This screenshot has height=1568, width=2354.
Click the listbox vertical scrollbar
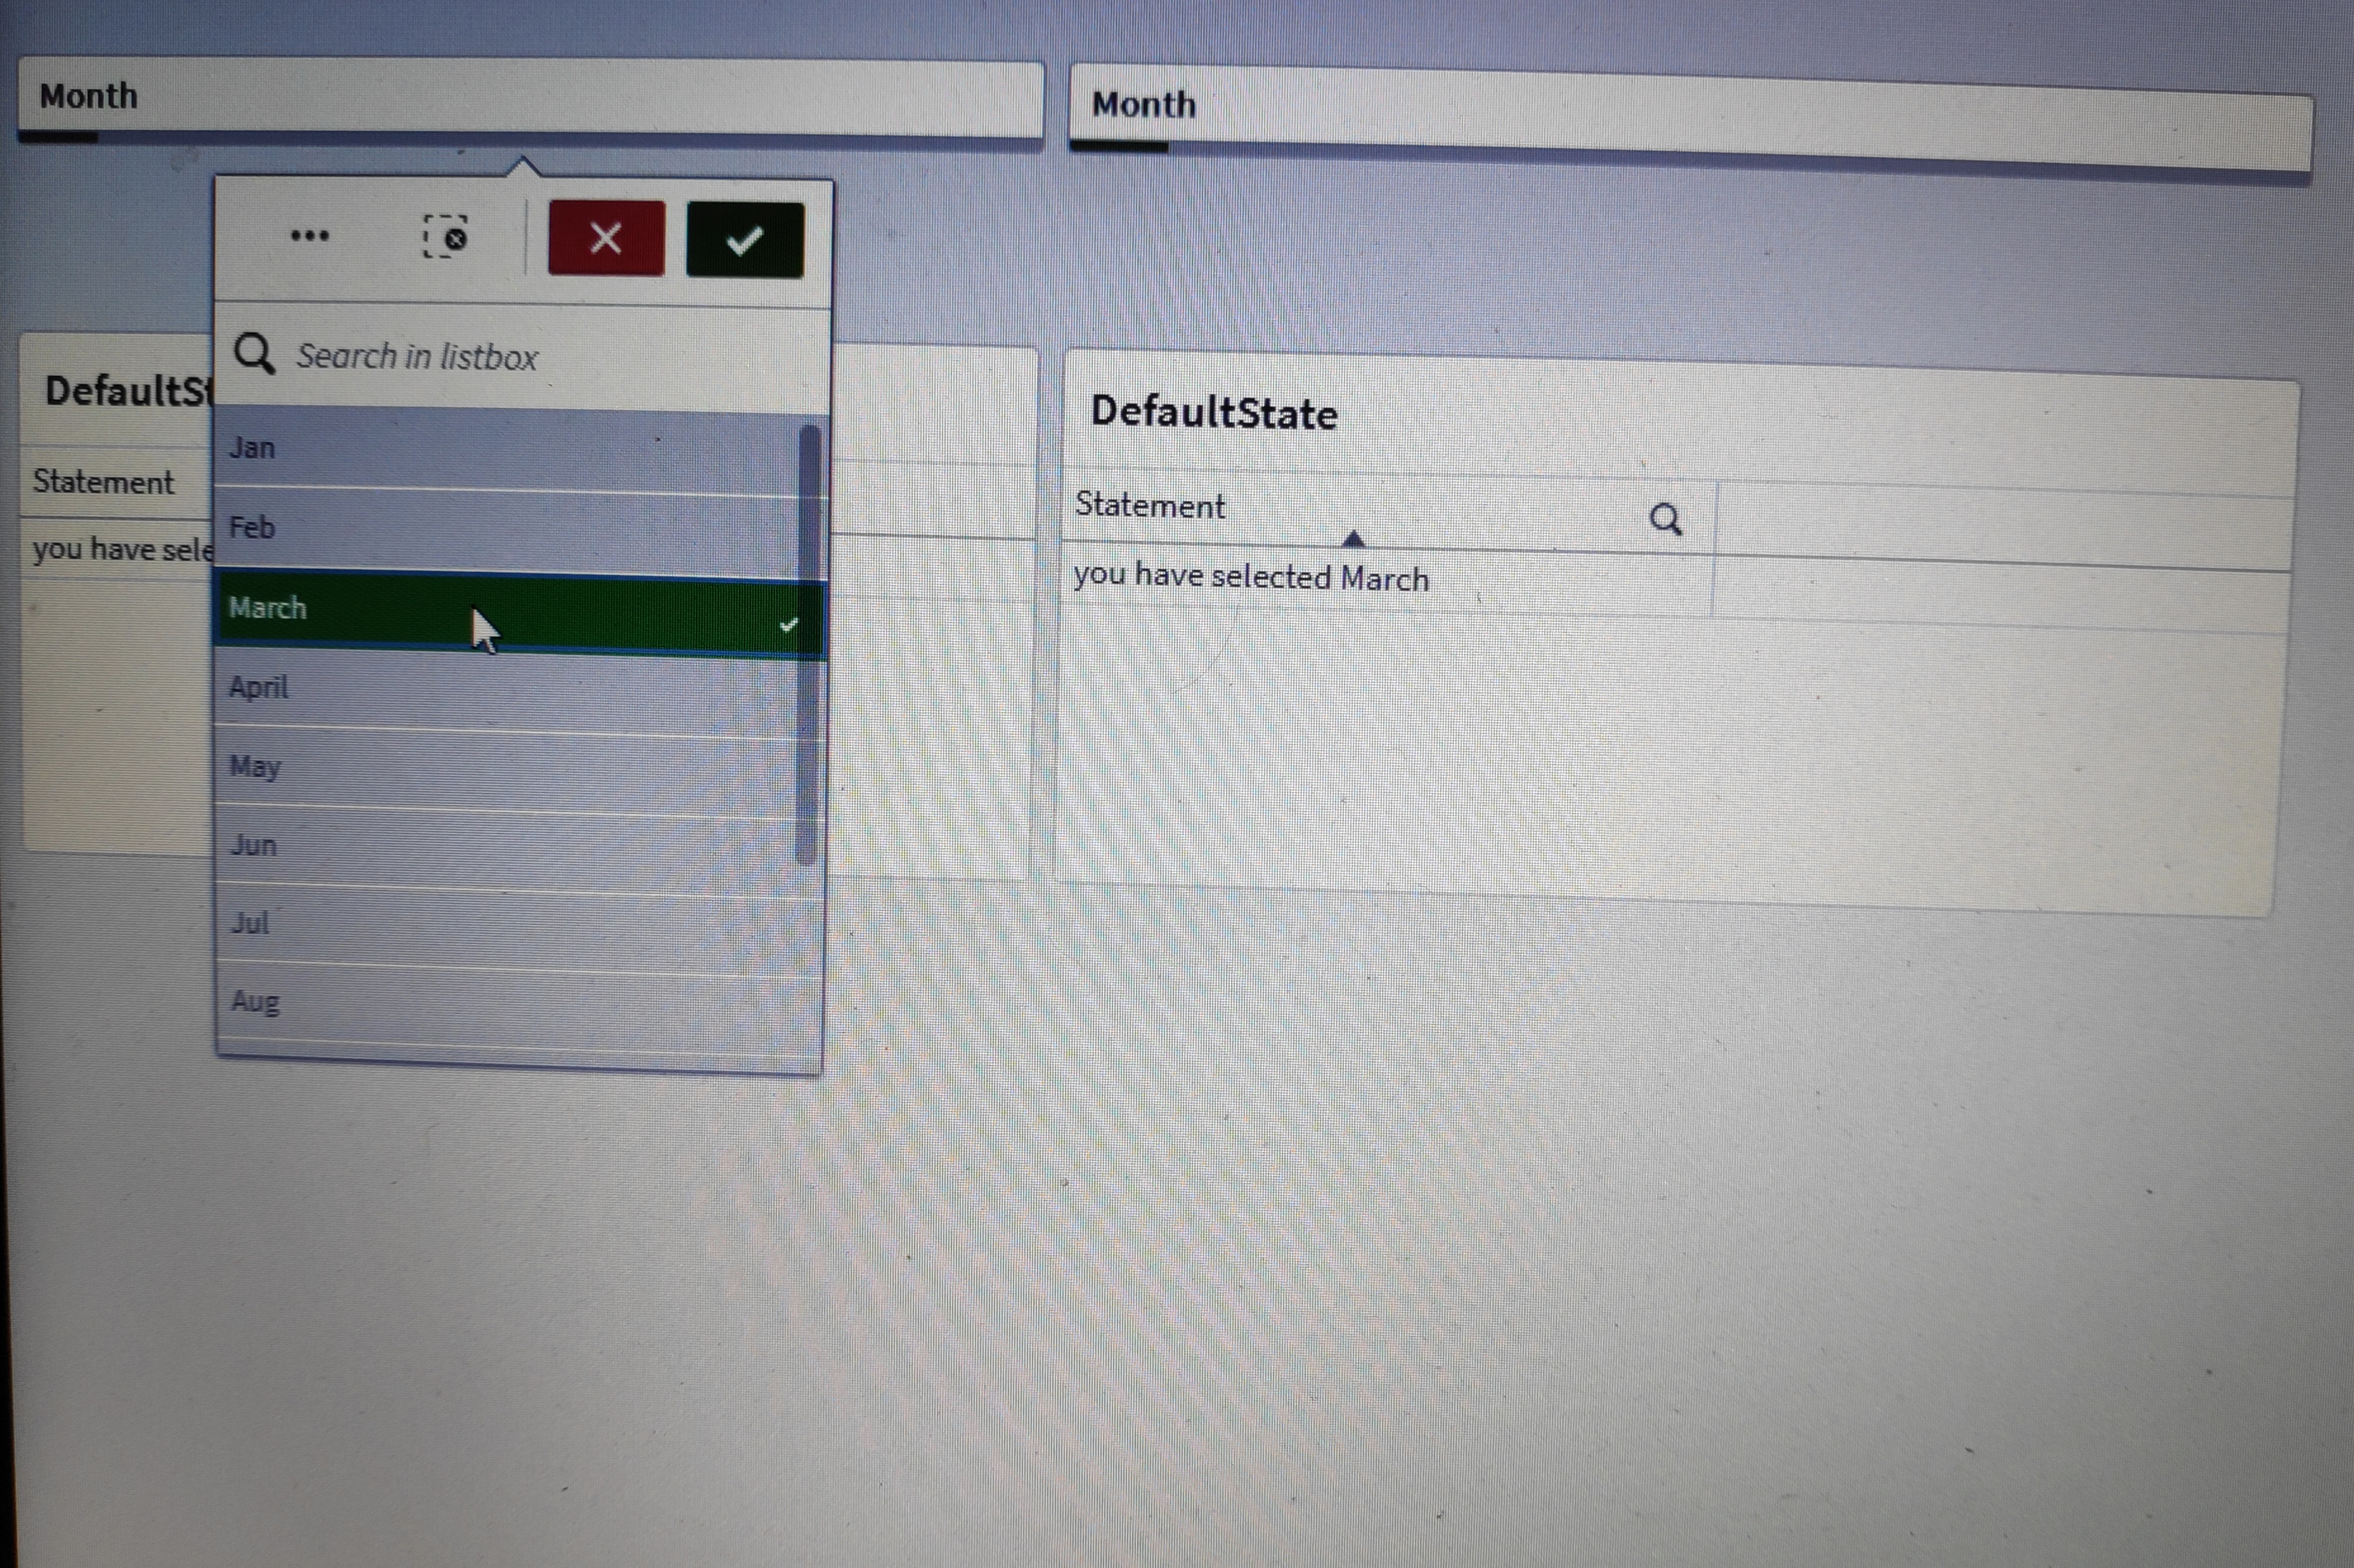(808, 645)
